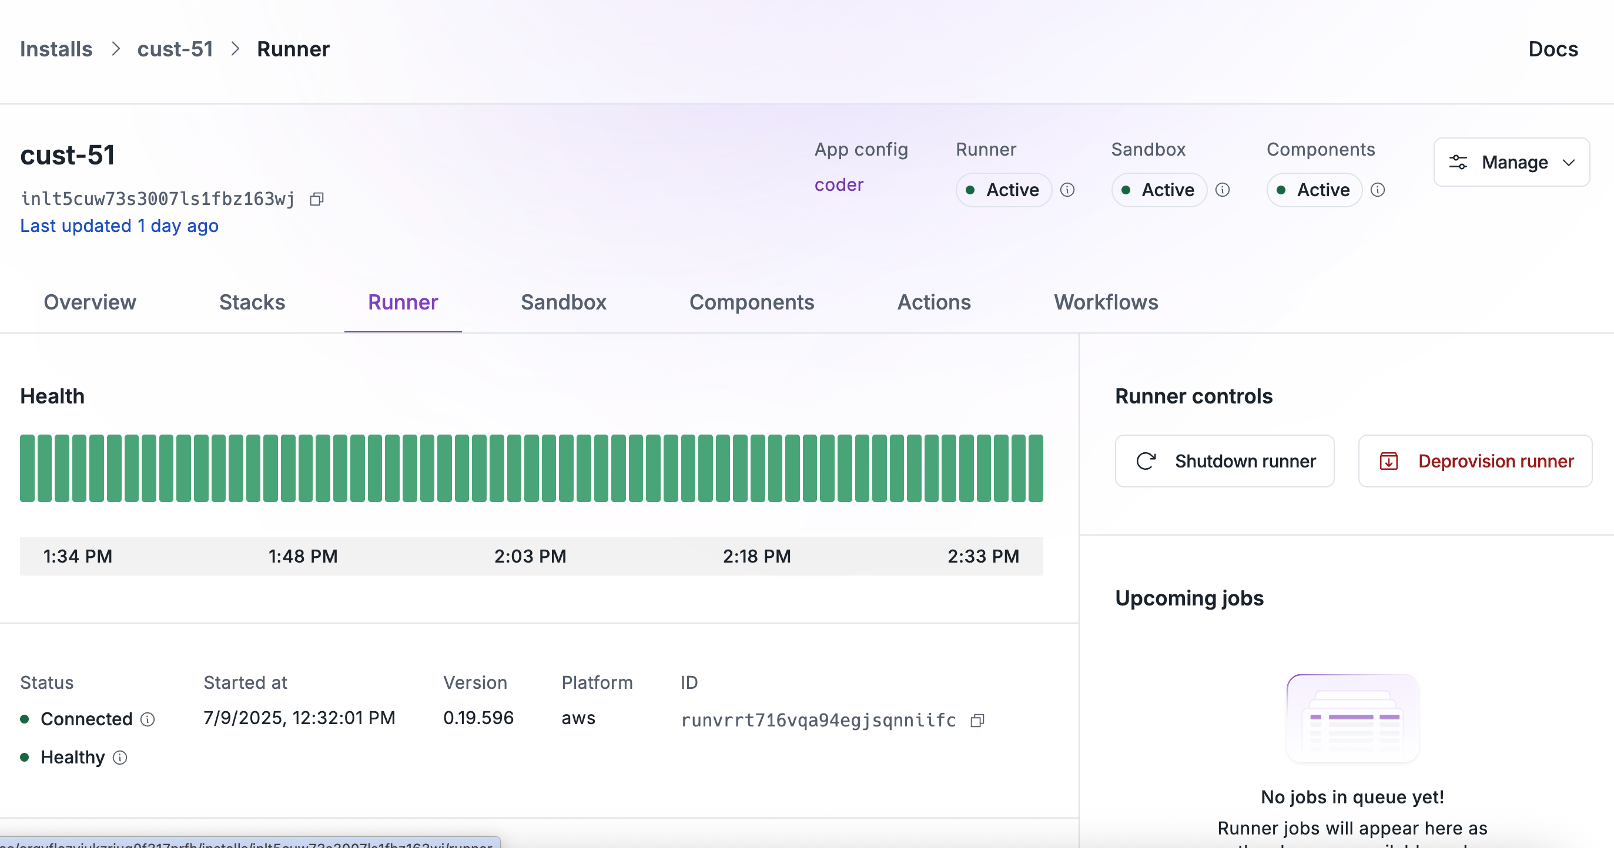Click info icon next to Sandbox Active status
1614x848 pixels.
click(x=1223, y=190)
